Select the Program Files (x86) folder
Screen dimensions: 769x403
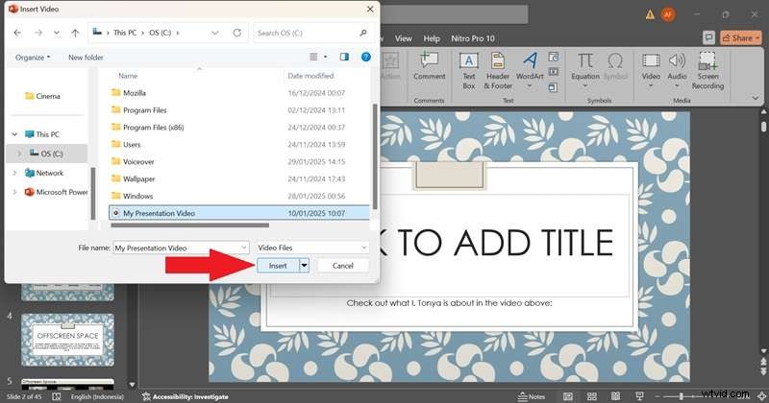pyautogui.click(x=238, y=128)
